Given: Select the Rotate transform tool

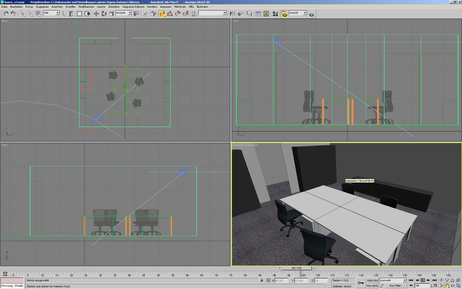Looking at the screenshot, I should [x=104, y=13].
